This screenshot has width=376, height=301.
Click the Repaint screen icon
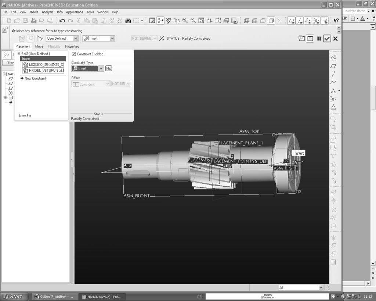coord(152,21)
